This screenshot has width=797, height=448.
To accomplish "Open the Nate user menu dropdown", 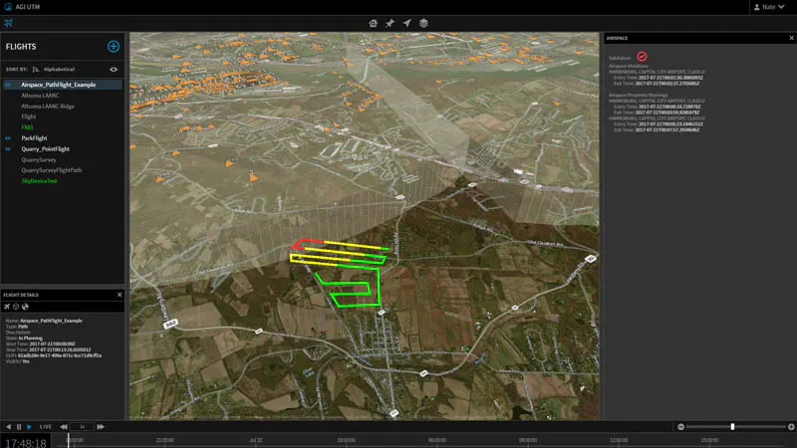I will pyautogui.click(x=769, y=7).
